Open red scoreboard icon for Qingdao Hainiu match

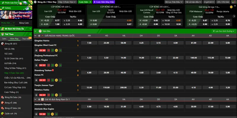click(49, 50)
